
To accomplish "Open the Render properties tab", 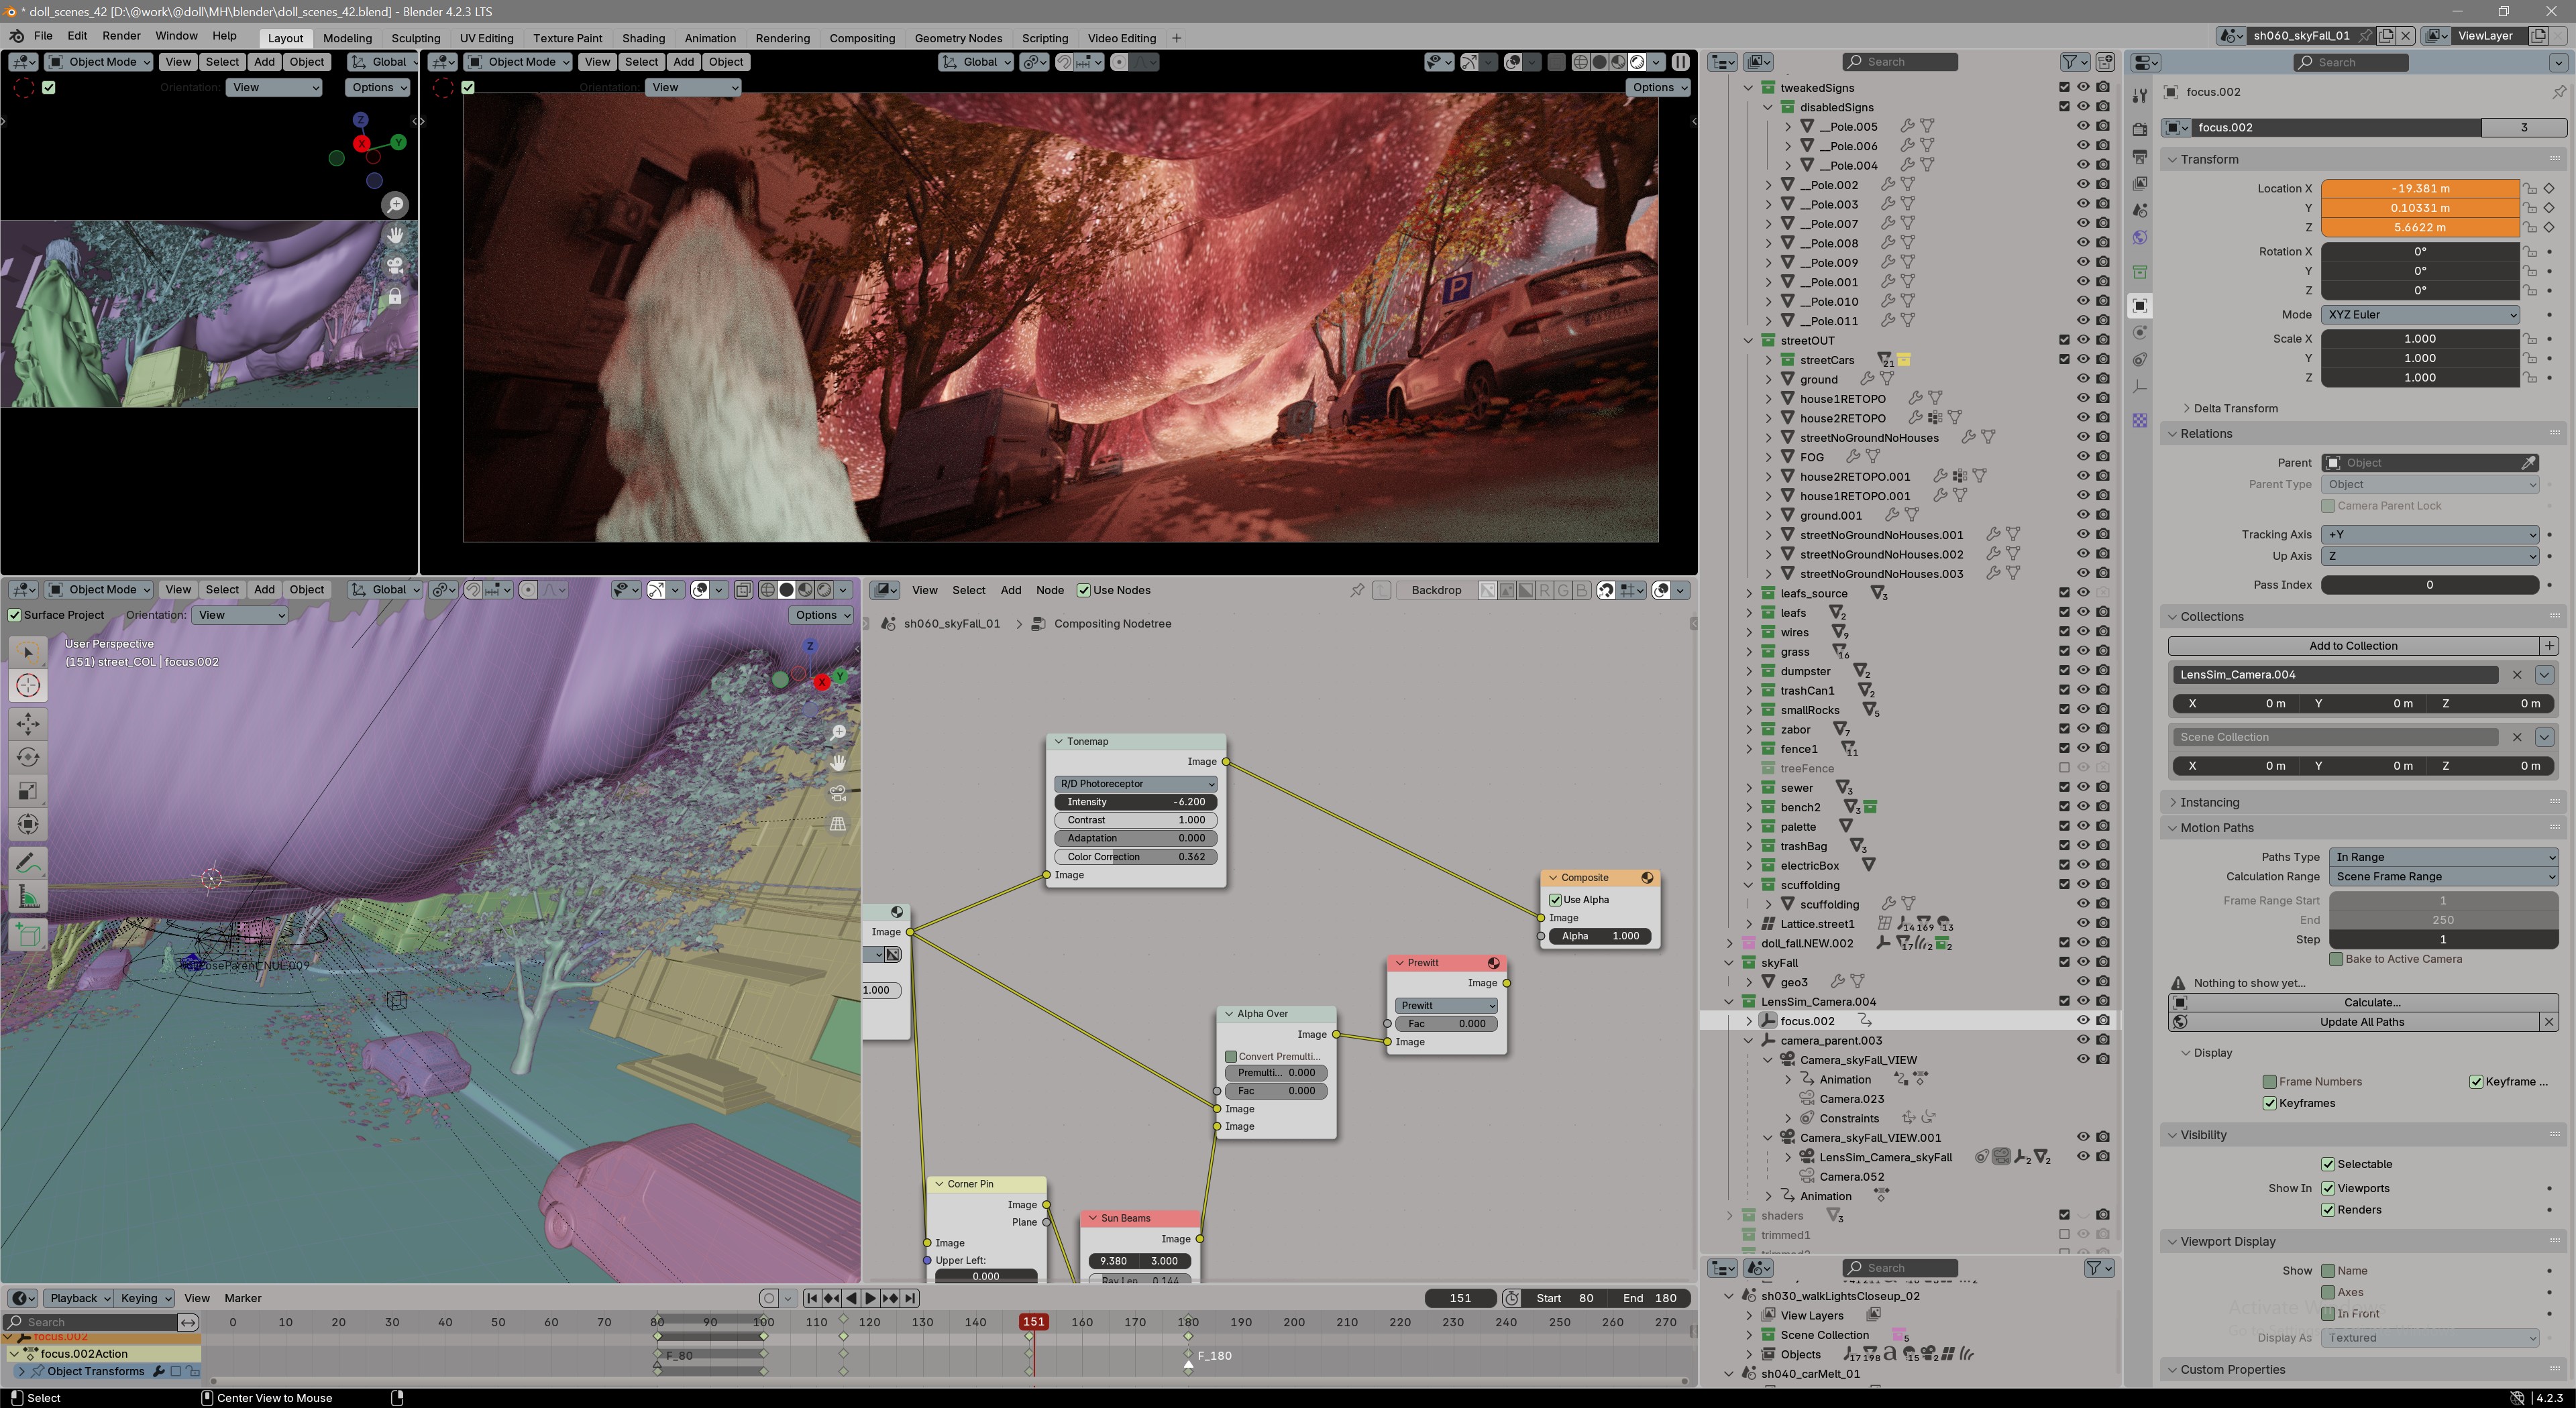I will [2140, 129].
